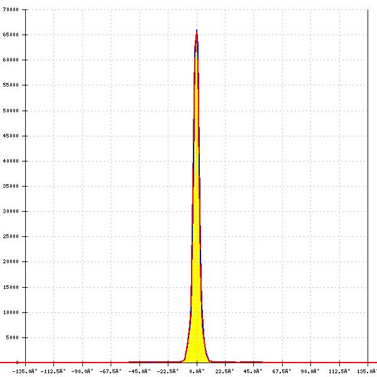377x377 pixels.
Task: Click the yellow histogram peak
Action: [x=197, y=197]
